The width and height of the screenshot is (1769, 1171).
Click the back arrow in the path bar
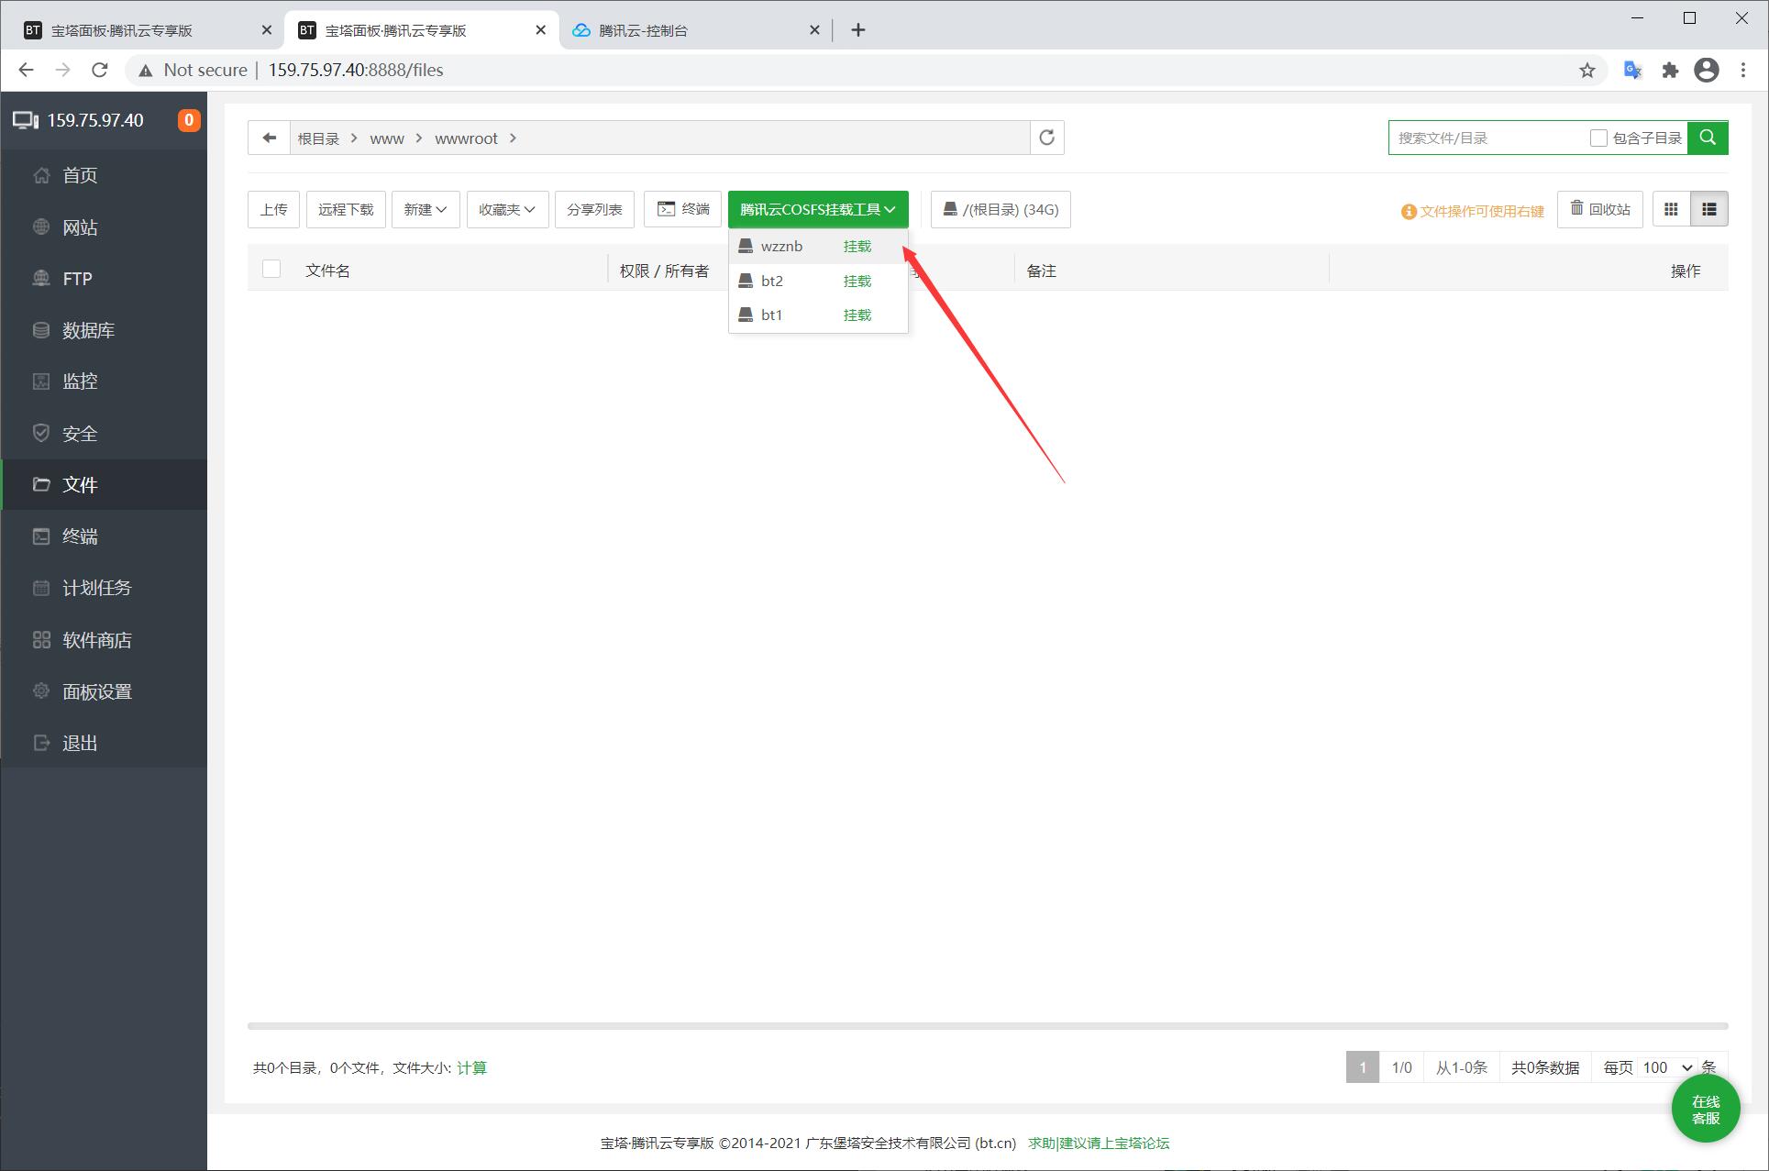[269, 138]
